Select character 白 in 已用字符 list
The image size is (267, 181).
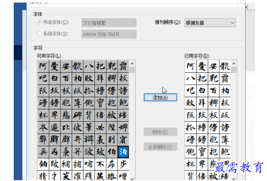tap(202, 91)
